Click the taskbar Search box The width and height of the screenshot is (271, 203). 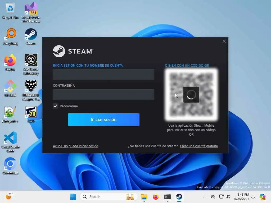109,197
